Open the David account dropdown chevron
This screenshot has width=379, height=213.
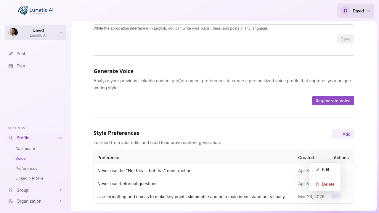pyautogui.click(x=368, y=11)
